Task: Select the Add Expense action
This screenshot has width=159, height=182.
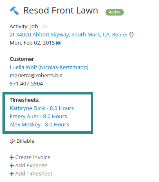Action: pyautogui.click(x=31, y=166)
